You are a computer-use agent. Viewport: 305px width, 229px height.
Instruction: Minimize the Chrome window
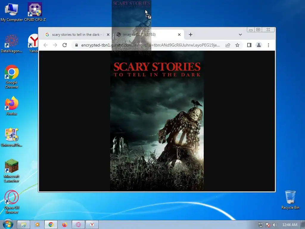[251, 30]
